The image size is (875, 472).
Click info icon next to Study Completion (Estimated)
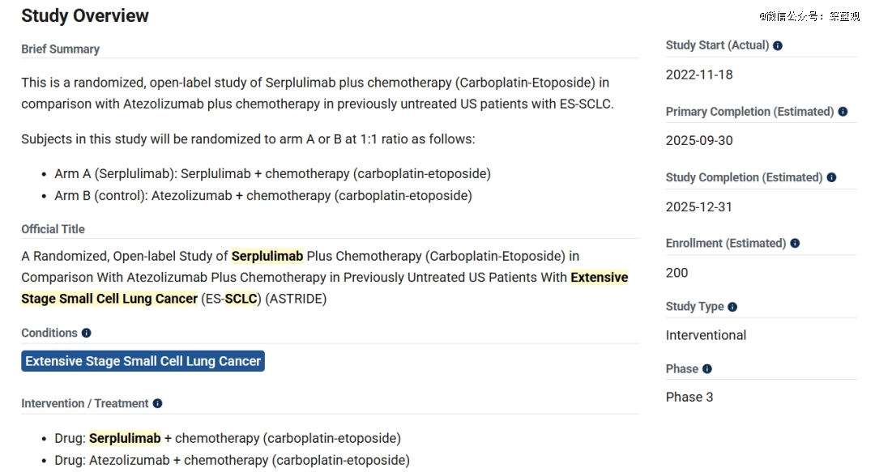[x=831, y=177]
